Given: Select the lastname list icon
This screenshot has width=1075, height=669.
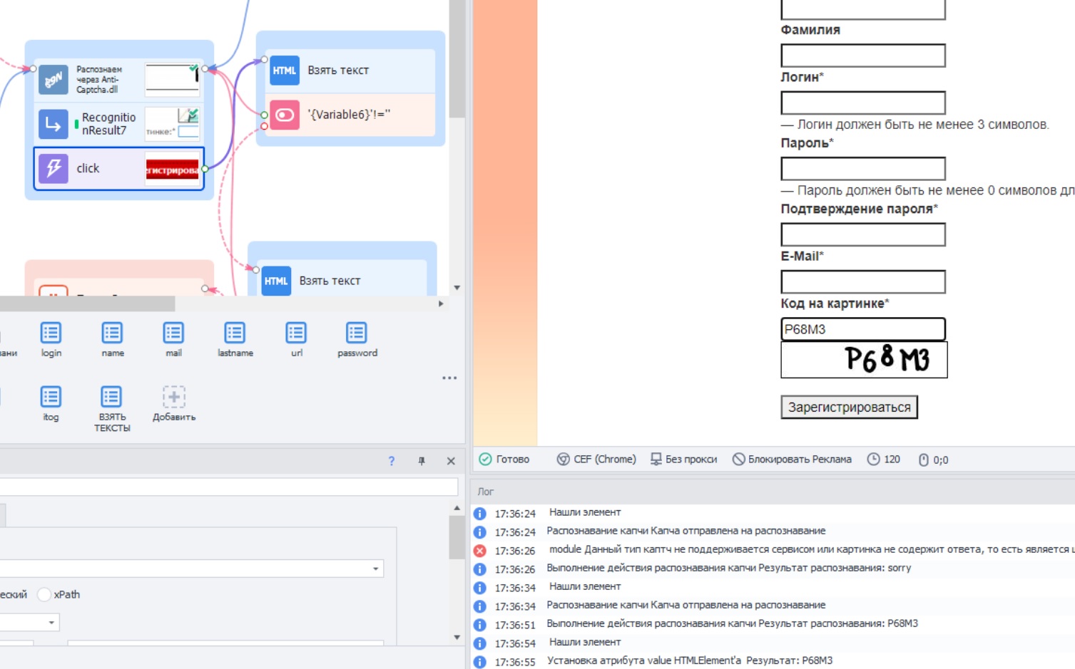Looking at the screenshot, I should pyautogui.click(x=235, y=333).
